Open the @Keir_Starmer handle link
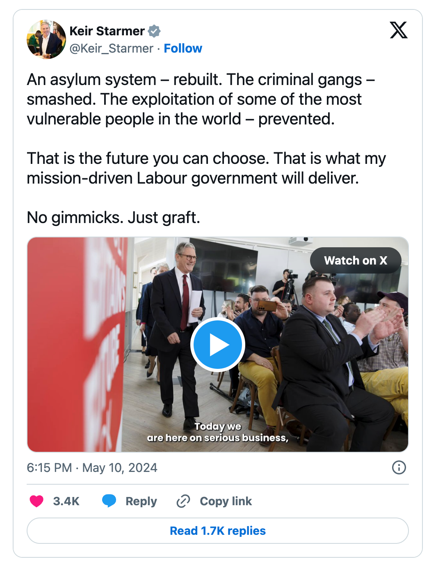429x566 pixels. coord(111,48)
